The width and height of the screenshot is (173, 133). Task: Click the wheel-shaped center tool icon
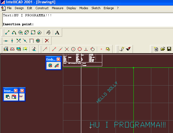(38, 41)
